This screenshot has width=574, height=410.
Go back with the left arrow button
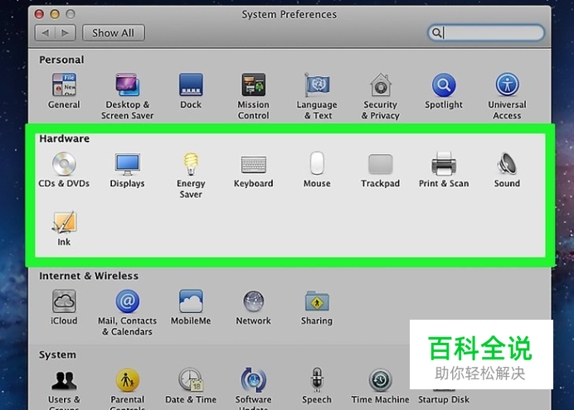click(x=45, y=33)
